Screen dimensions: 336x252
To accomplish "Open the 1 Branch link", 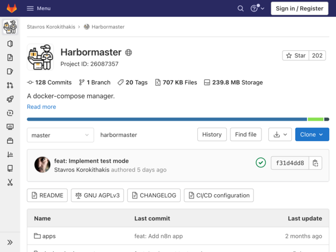I will [x=94, y=82].
